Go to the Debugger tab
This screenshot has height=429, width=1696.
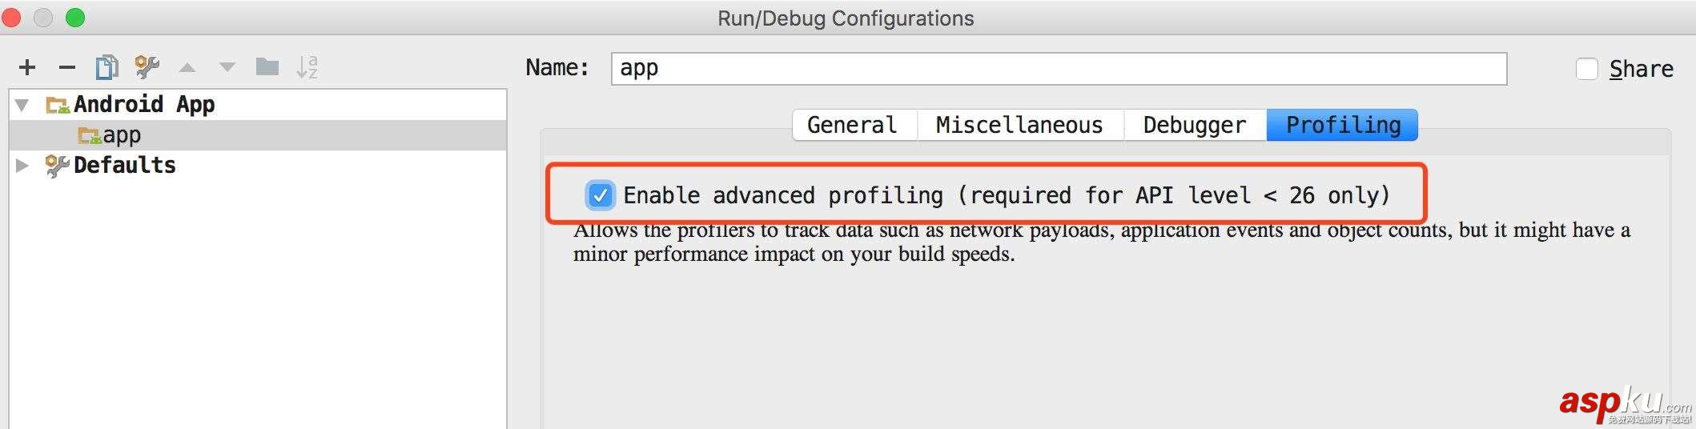(1195, 125)
